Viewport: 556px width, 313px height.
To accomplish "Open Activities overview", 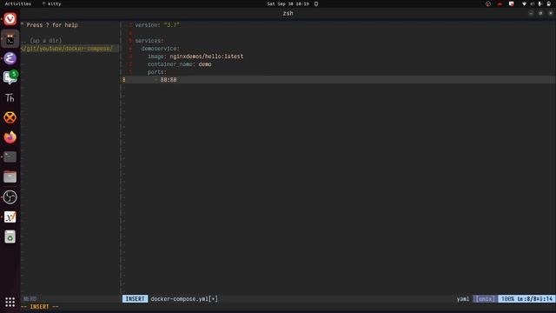I will [18, 3].
